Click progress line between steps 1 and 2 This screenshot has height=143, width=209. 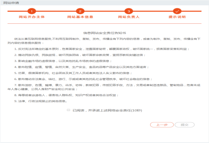pyautogui.click(x=56, y=11)
